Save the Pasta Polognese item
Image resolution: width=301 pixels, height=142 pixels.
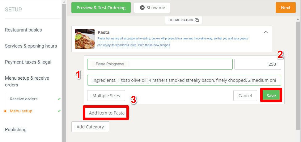pos(271,95)
